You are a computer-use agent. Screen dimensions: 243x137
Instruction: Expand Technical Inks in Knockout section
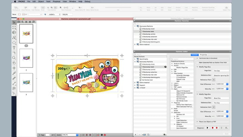coord(197,58)
